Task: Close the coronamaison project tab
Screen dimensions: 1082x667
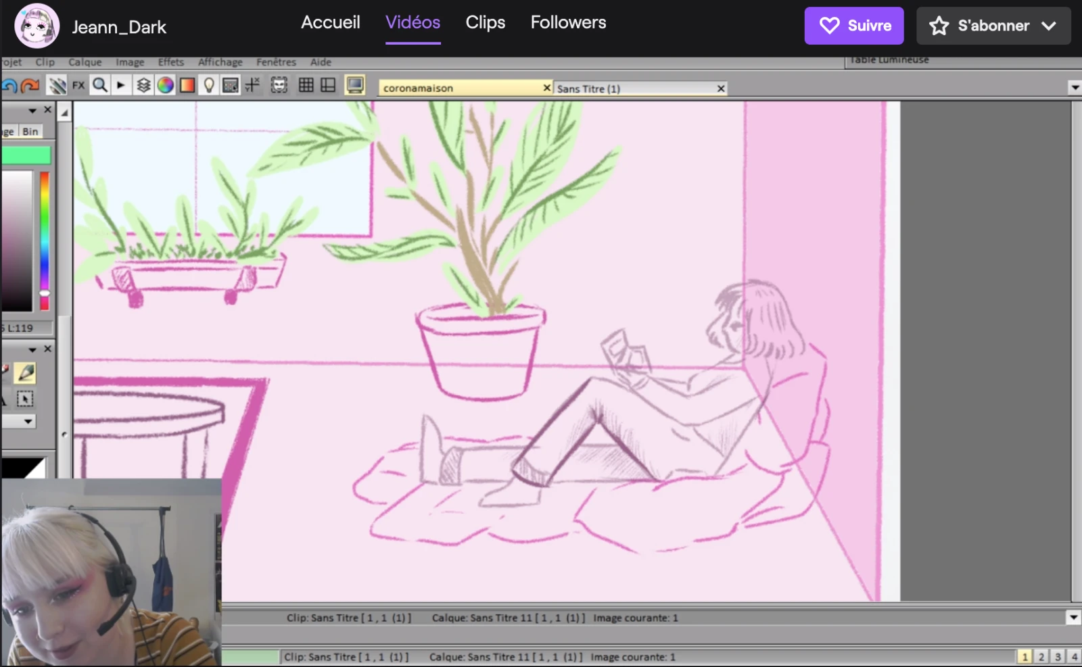Action: [546, 88]
